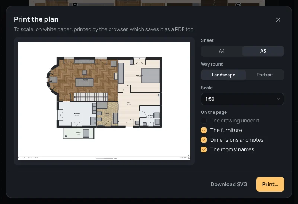Viewport: 298px width, 204px height.
Task: Click the staircase in the preview plan
Action: (91, 97)
